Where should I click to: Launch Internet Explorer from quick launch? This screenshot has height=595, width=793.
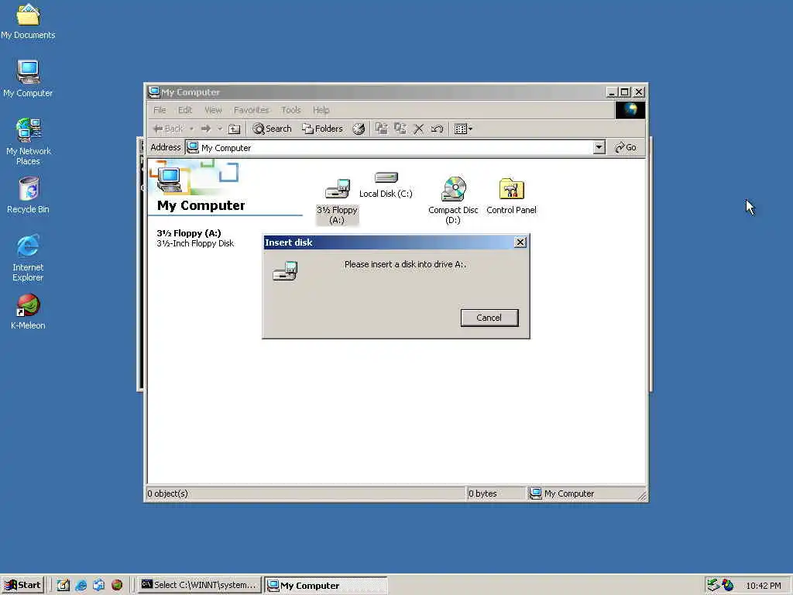pyautogui.click(x=81, y=585)
